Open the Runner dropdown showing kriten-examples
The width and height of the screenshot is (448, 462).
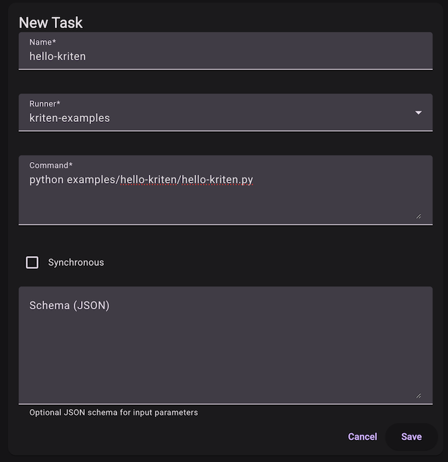(226, 112)
